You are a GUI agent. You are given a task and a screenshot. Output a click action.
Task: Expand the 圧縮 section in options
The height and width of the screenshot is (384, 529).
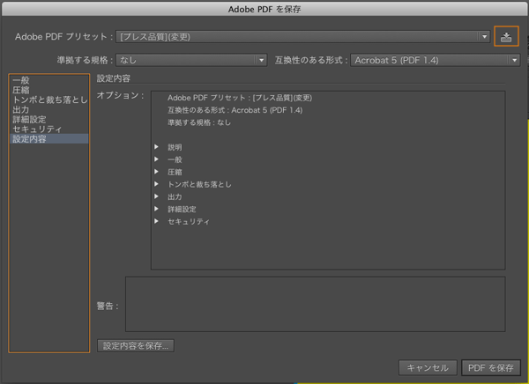157,172
